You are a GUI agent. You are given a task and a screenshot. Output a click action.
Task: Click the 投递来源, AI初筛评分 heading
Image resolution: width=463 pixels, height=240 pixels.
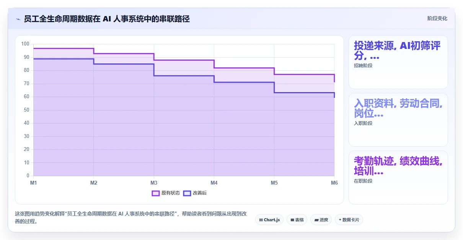[x=397, y=51]
